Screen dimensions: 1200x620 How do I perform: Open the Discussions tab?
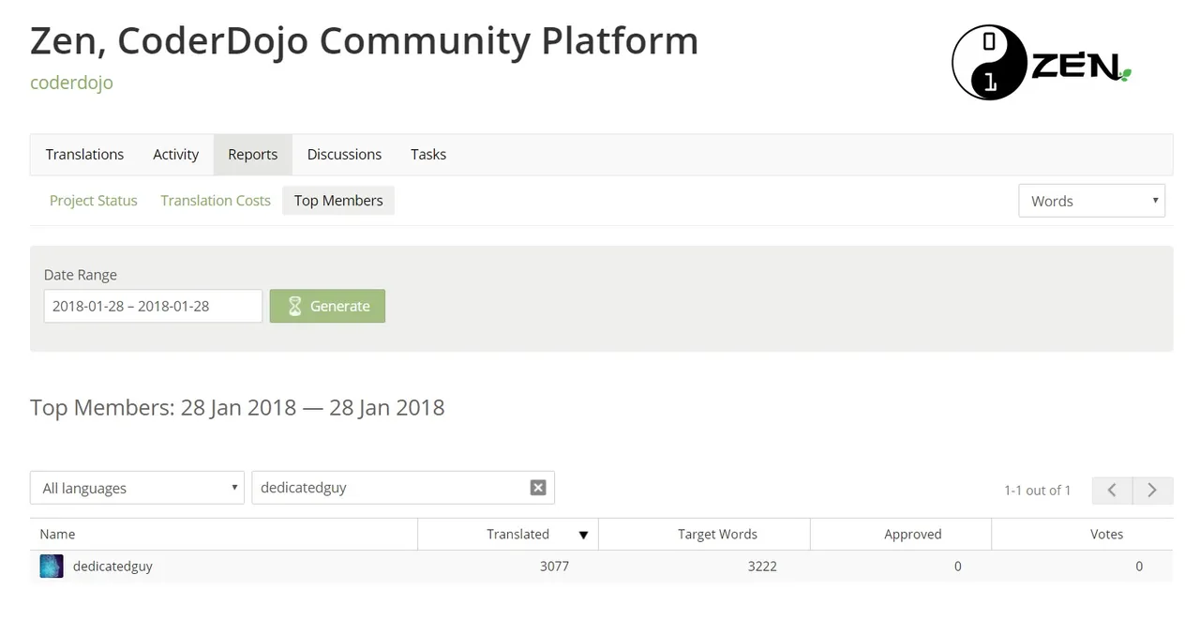click(x=344, y=155)
